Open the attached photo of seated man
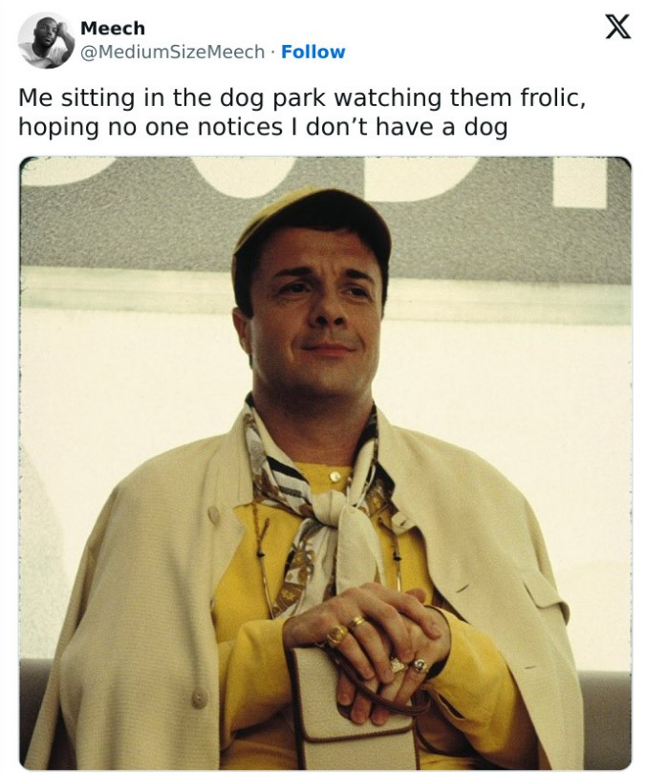The image size is (647, 774). click(325, 463)
